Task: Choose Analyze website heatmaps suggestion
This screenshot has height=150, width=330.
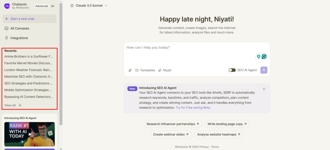Action: (219, 135)
